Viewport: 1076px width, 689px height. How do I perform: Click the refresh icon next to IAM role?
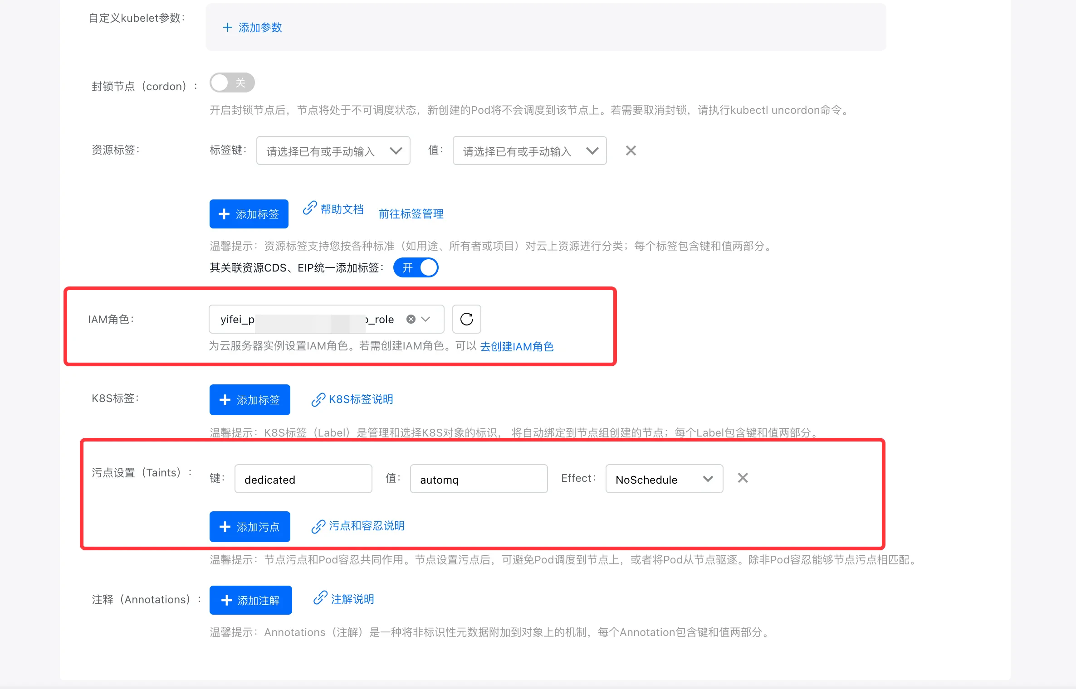click(466, 319)
